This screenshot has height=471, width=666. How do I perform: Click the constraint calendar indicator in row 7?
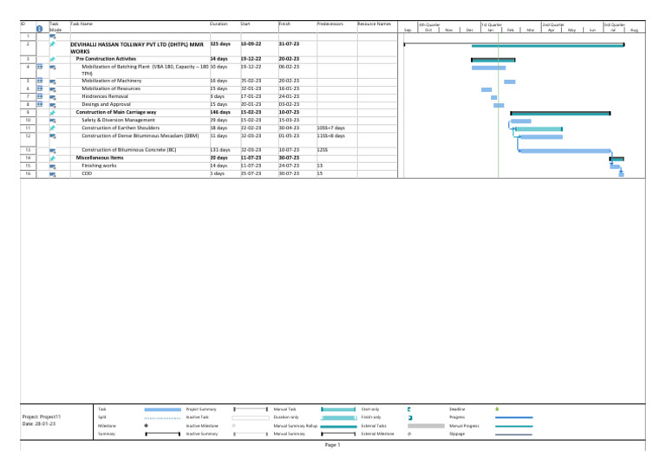click(40, 96)
